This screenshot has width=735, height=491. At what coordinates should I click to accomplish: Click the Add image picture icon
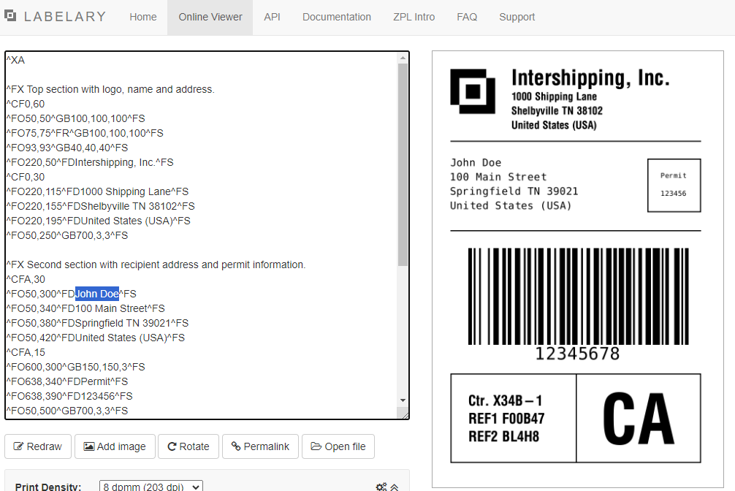88,446
